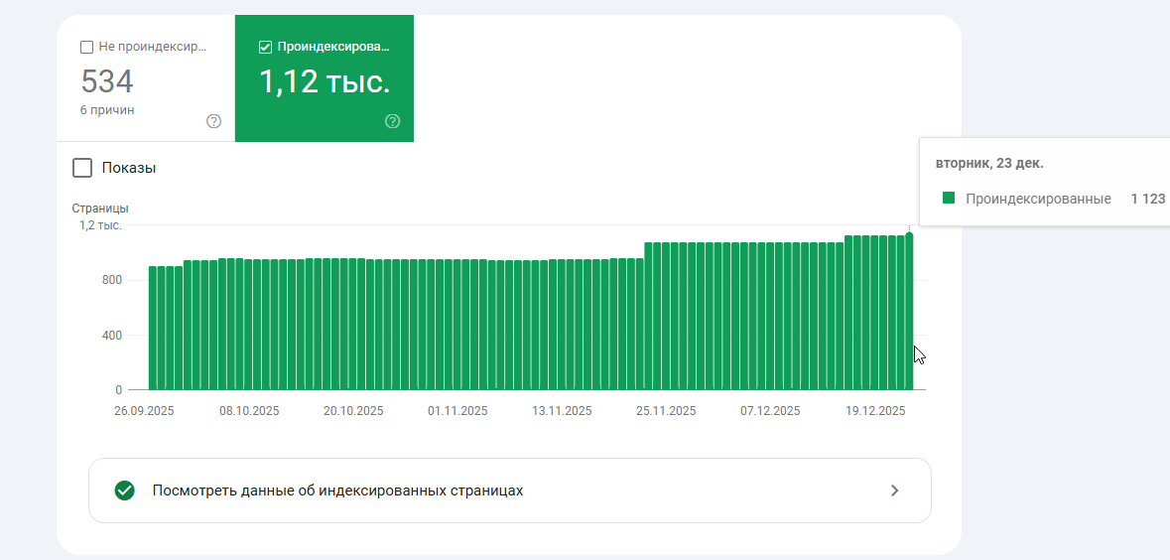Image resolution: width=1170 pixels, height=560 pixels.
Task: Click the Показы label text
Action: click(128, 168)
